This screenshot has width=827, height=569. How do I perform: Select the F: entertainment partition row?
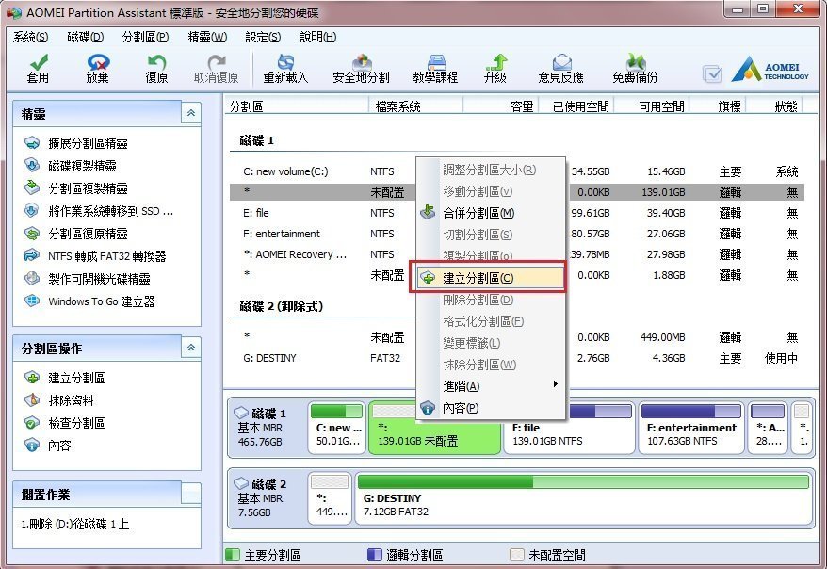[517, 234]
